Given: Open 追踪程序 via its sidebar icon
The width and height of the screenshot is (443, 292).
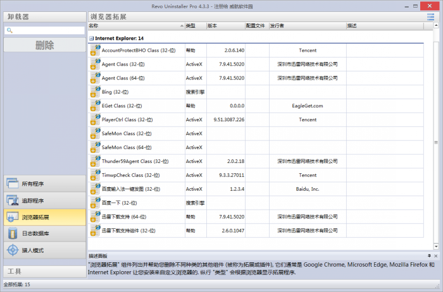Looking at the screenshot, I should [13, 200].
